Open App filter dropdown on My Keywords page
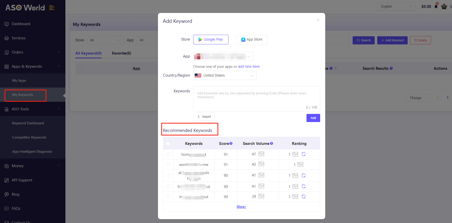The image size is (452, 223). click(x=147, y=40)
